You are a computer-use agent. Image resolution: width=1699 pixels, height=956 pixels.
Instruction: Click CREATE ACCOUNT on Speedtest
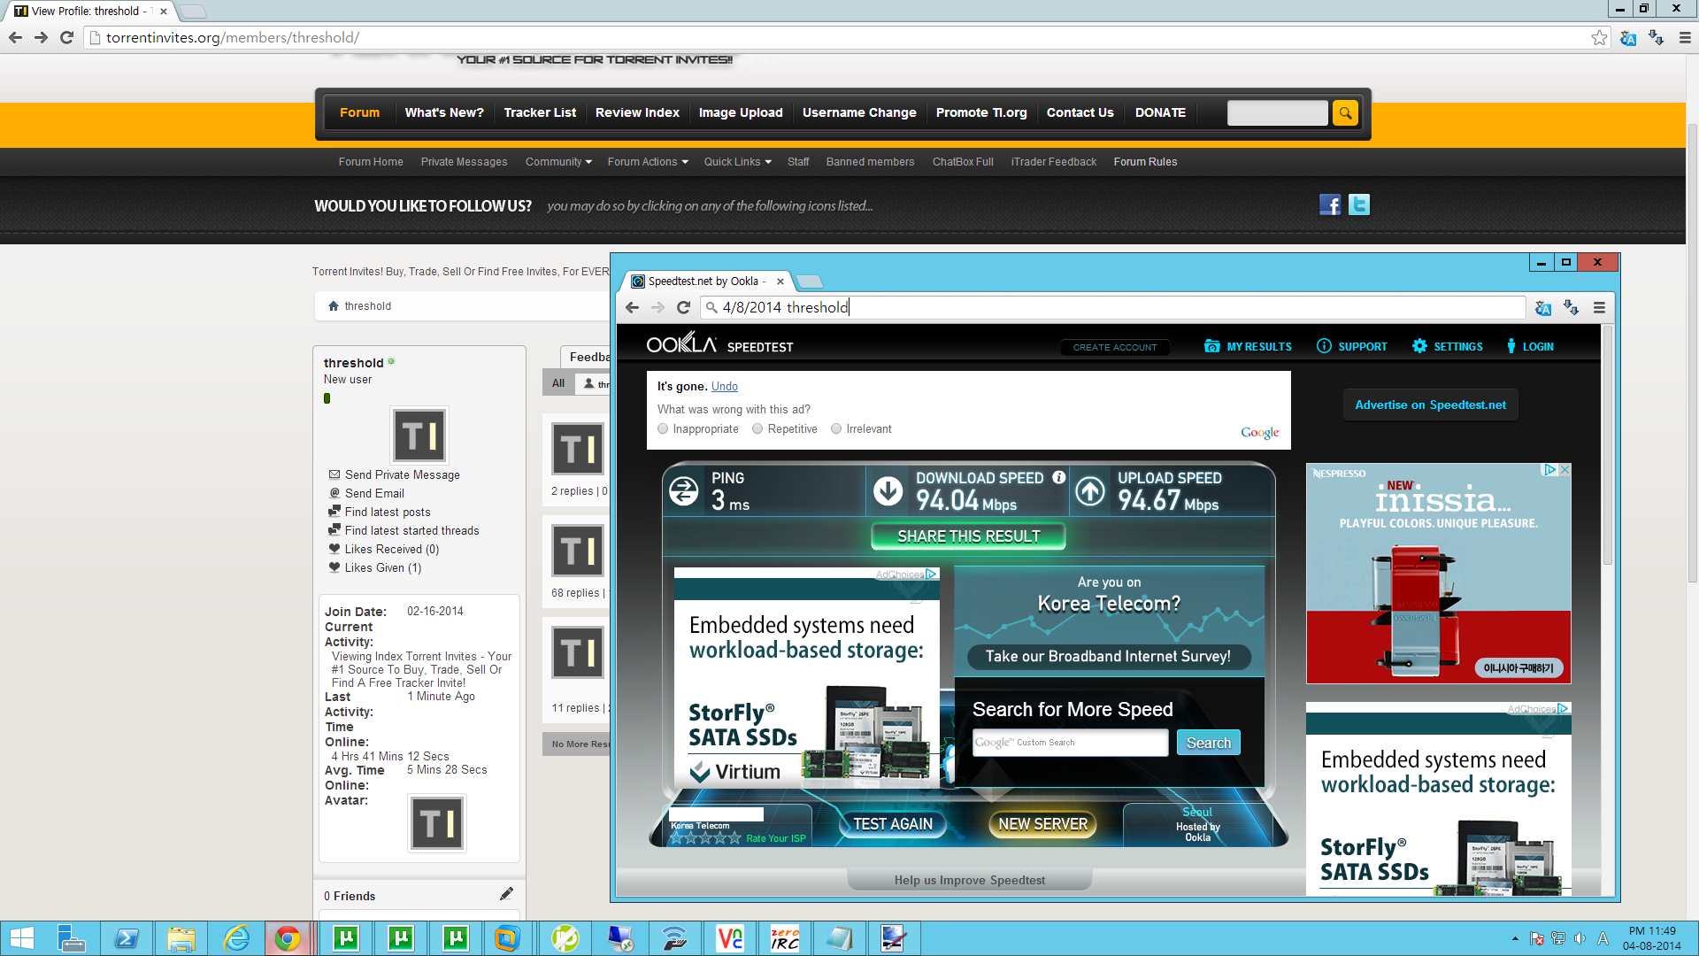[1115, 347]
